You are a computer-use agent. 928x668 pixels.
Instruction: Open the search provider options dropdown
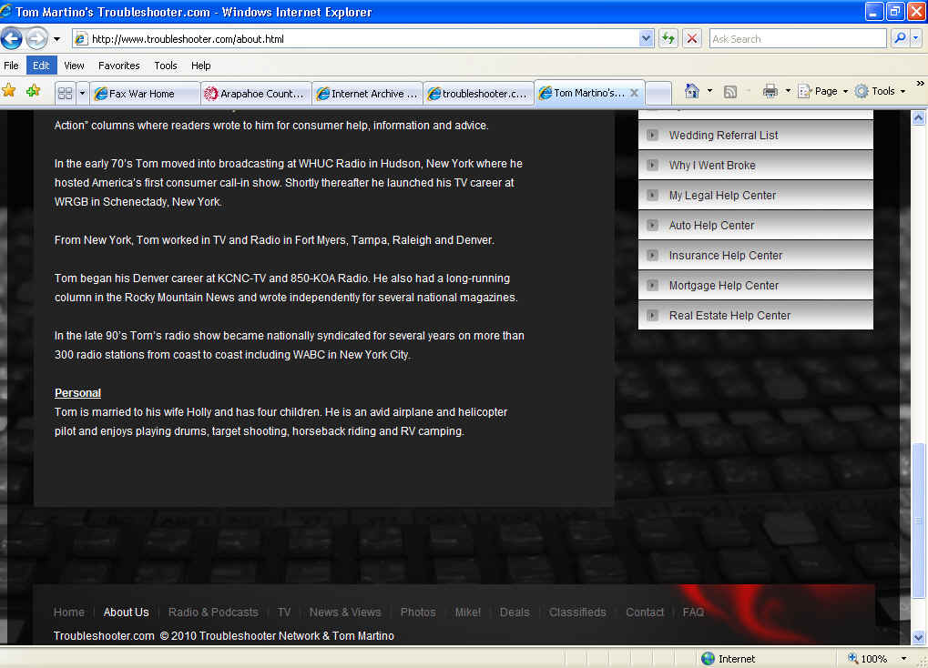[x=915, y=38]
